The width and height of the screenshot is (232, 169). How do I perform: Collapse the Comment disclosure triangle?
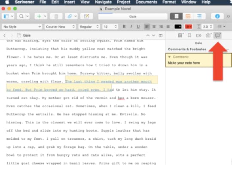click(x=169, y=57)
